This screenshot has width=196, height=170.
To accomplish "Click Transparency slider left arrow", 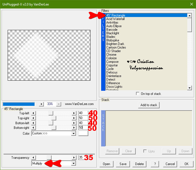I will tap(33, 158).
